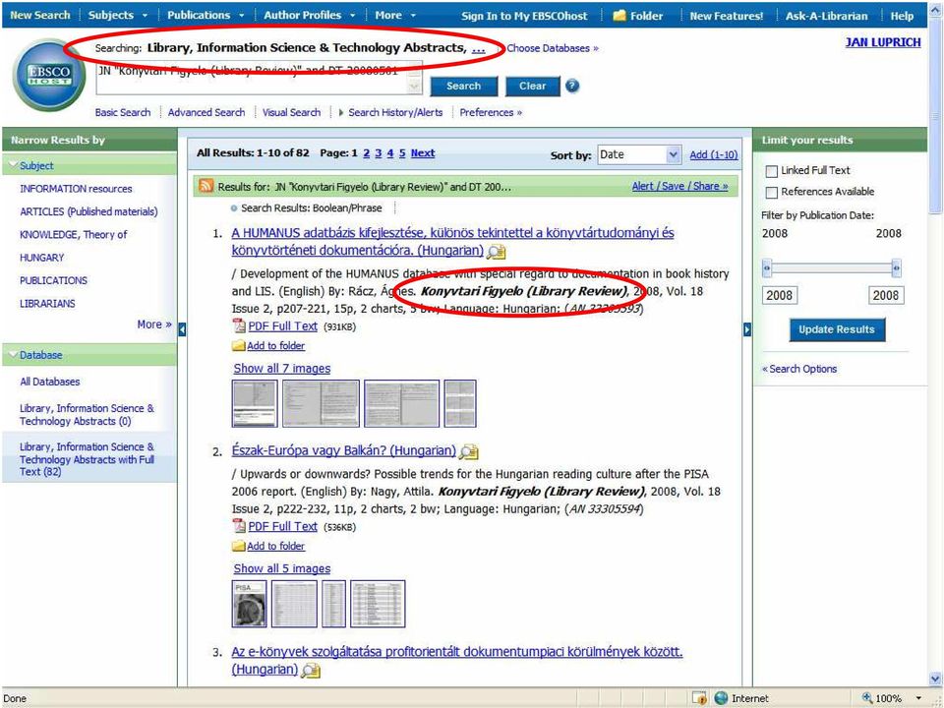The height and width of the screenshot is (708, 944).
Task: Click the end year 2008 input field
Action: click(886, 296)
